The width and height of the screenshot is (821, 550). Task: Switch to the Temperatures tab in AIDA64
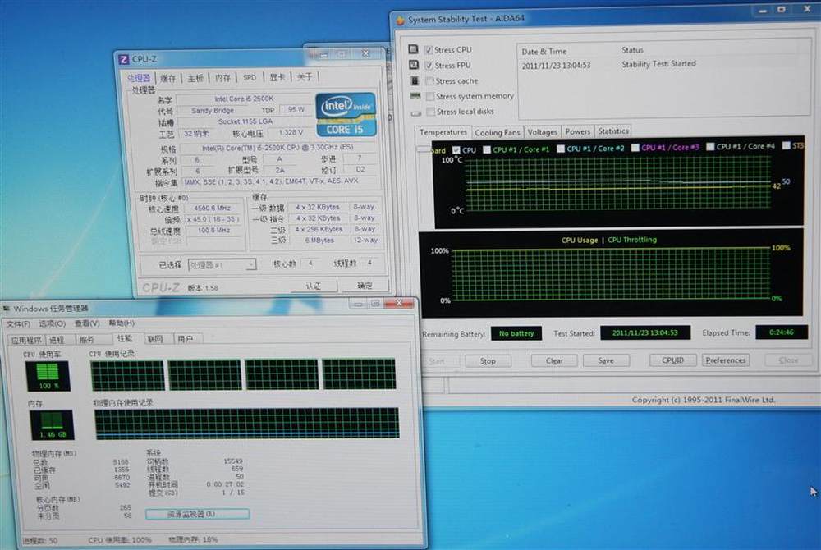click(x=443, y=132)
